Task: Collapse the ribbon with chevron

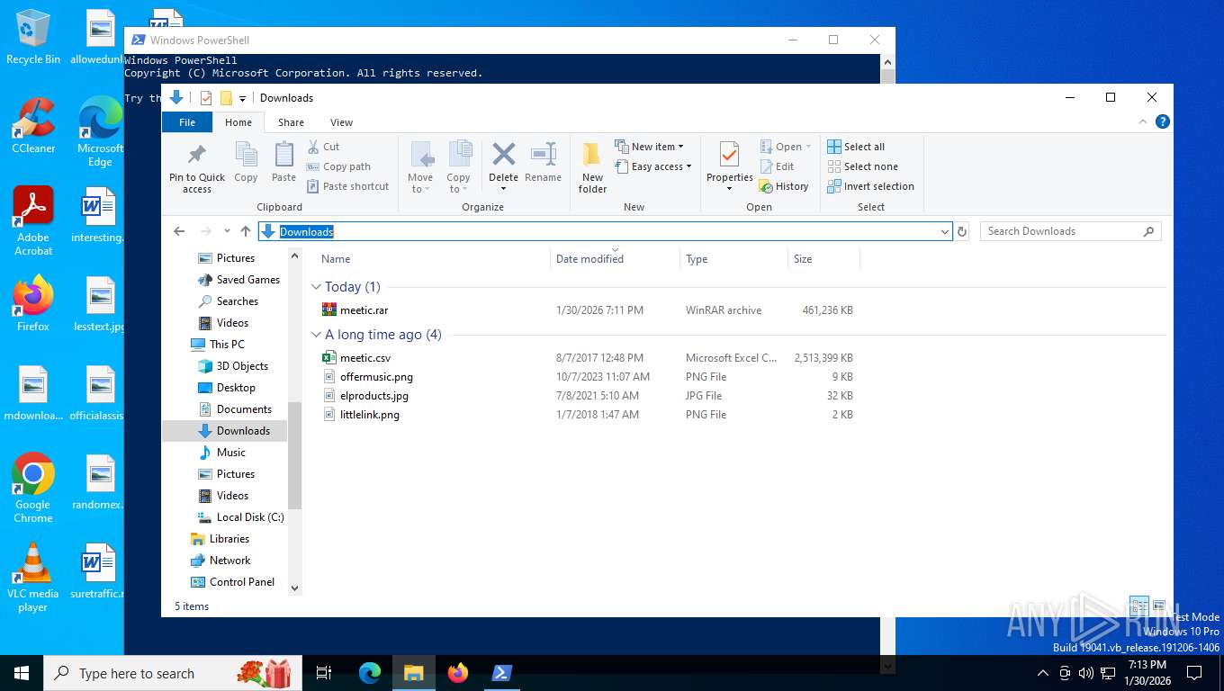Action: coord(1144,121)
